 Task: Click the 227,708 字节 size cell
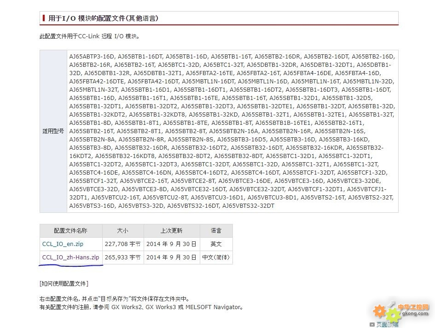(123, 244)
